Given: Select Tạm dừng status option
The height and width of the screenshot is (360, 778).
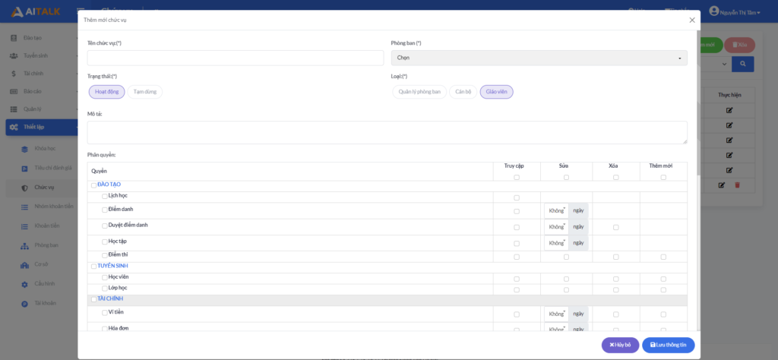Looking at the screenshot, I should point(144,92).
